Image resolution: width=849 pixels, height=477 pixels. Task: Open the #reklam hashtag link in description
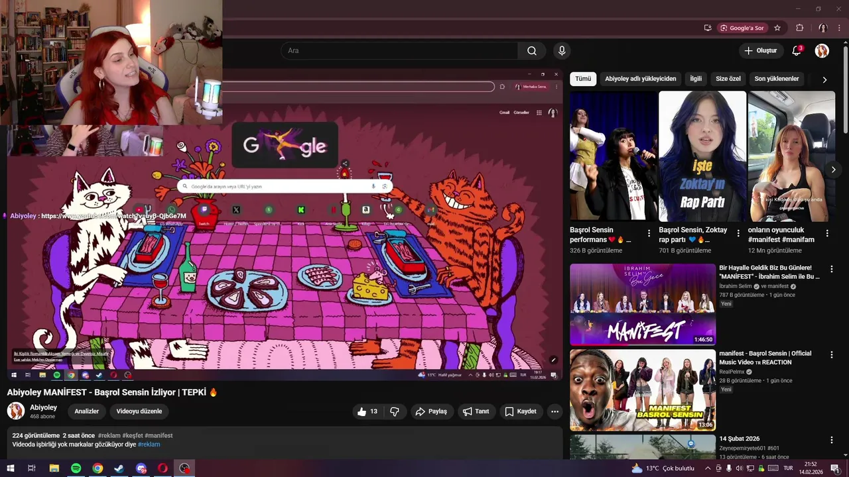click(149, 445)
